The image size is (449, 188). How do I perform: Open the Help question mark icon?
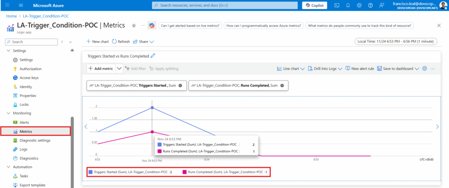point(370,5)
